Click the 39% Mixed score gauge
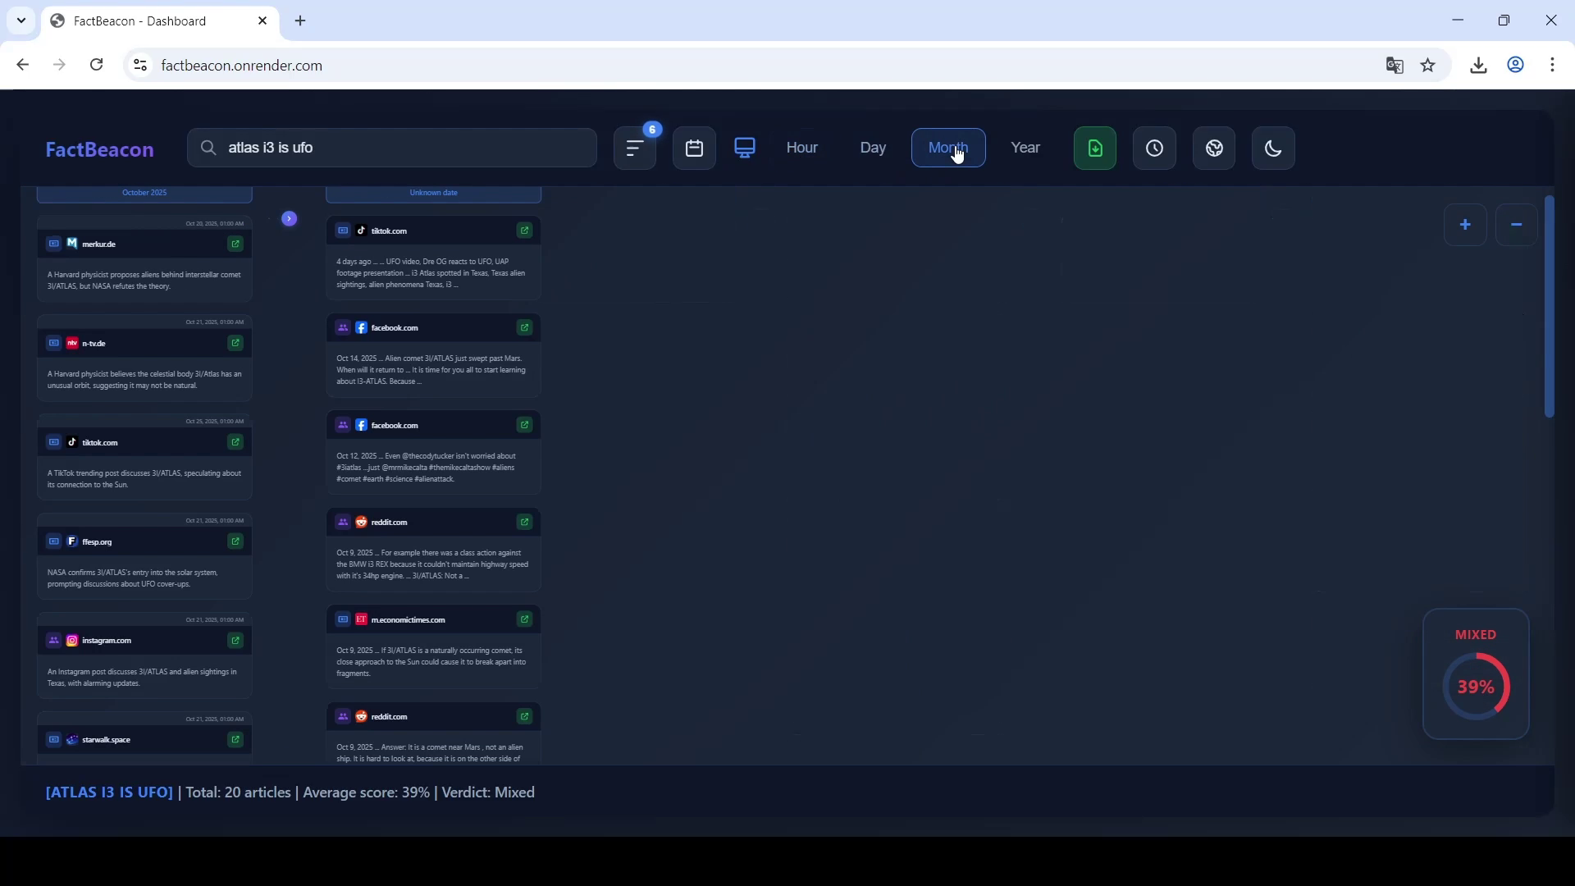Viewport: 1575px width, 886px height. coord(1476,686)
